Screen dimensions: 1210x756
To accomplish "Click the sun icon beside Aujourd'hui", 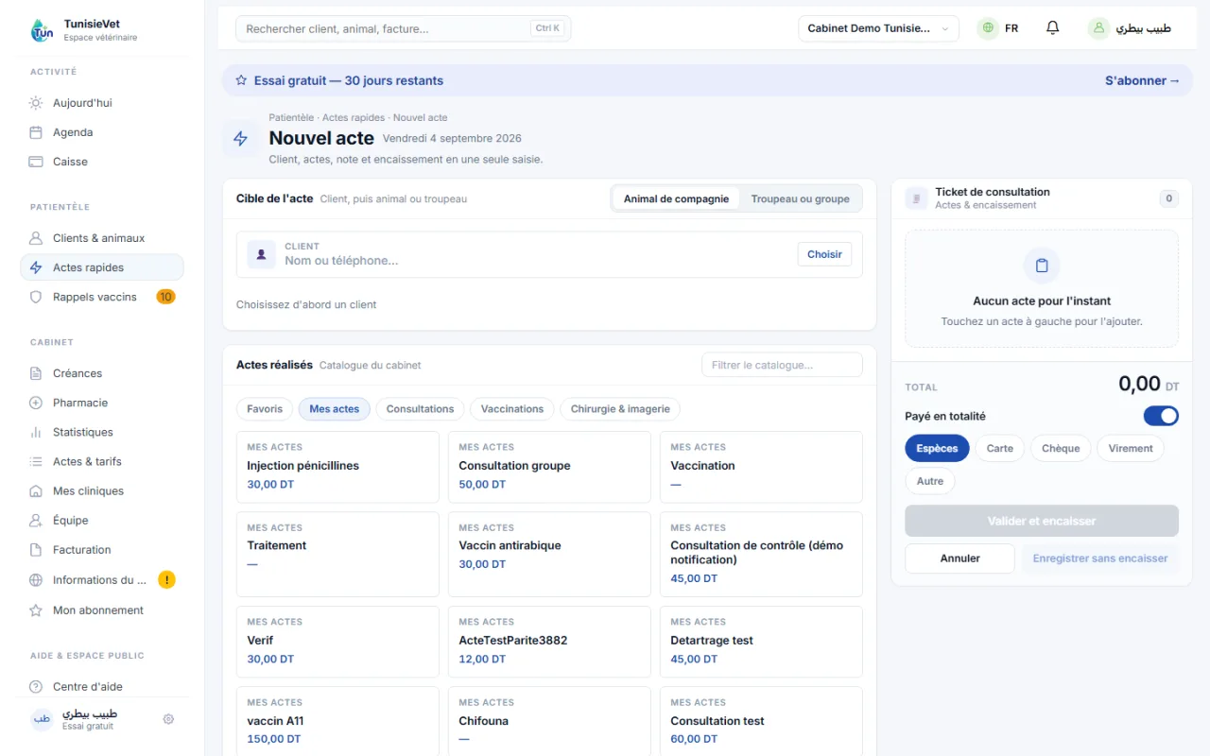I will coord(36,103).
